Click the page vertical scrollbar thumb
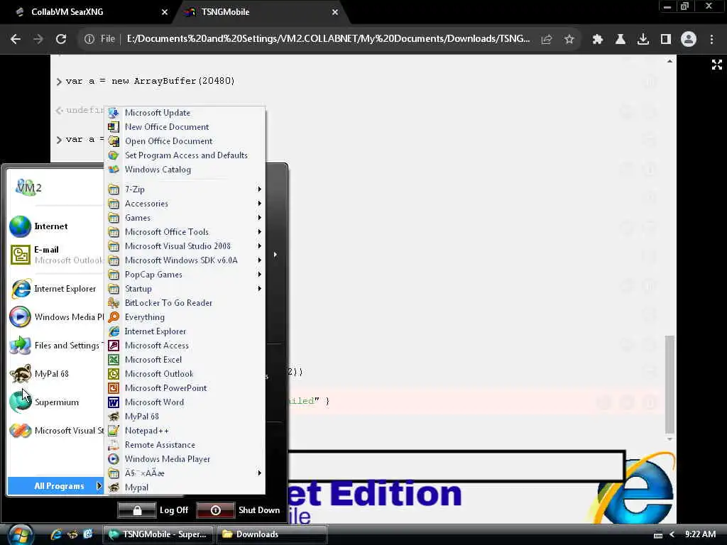 coord(669,384)
